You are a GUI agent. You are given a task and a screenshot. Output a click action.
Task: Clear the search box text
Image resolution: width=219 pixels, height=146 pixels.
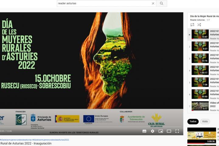click(x=153, y=3)
